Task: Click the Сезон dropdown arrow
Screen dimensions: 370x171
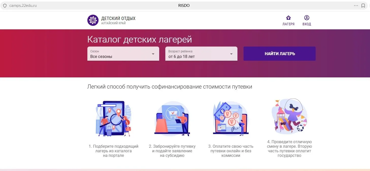Action: 153,54
